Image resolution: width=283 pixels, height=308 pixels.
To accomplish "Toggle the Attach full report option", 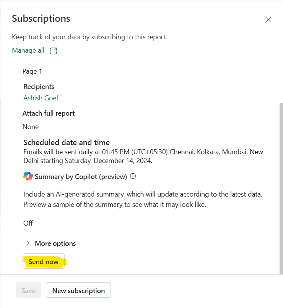I will 49,113.
